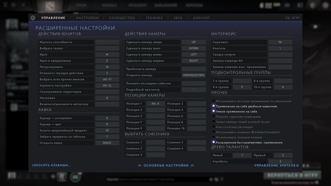Click the left chevron beside Основные настройки
The height and width of the screenshot is (186, 331).
pyautogui.click(x=140, y=165)
